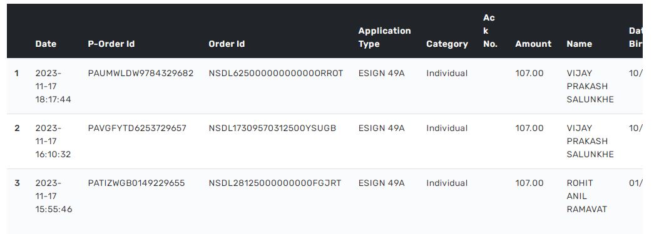Image resolution: width=654 pixels, height=234 pixels.
Task: Click ESIGN 49A in the first row
Action: tap(381, 74)
